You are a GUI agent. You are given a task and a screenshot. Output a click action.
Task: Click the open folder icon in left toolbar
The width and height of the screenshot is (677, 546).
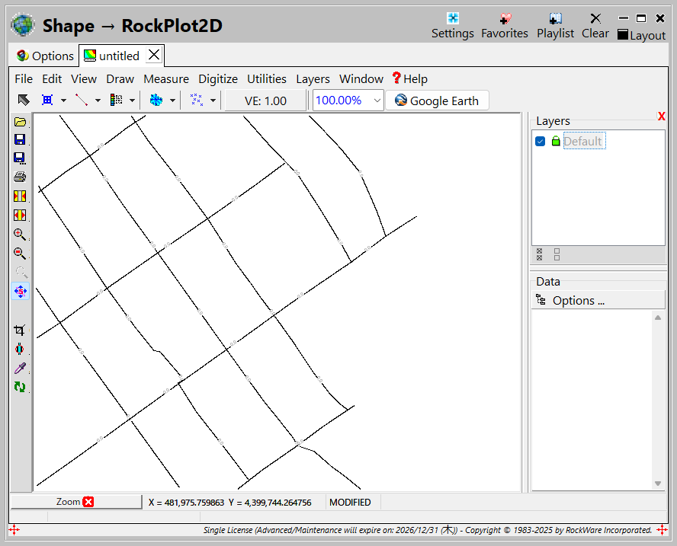(20, 122)
